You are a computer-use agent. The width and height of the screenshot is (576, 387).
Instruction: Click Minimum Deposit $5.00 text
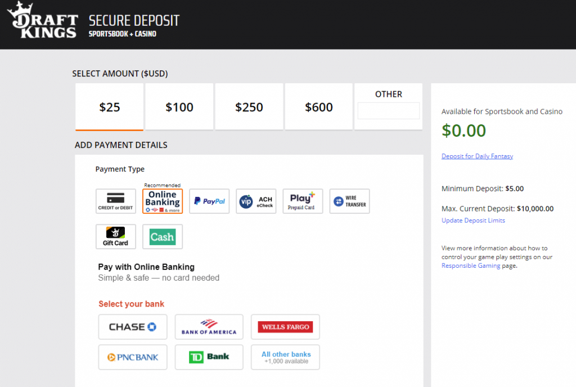[x=483, y=189]
